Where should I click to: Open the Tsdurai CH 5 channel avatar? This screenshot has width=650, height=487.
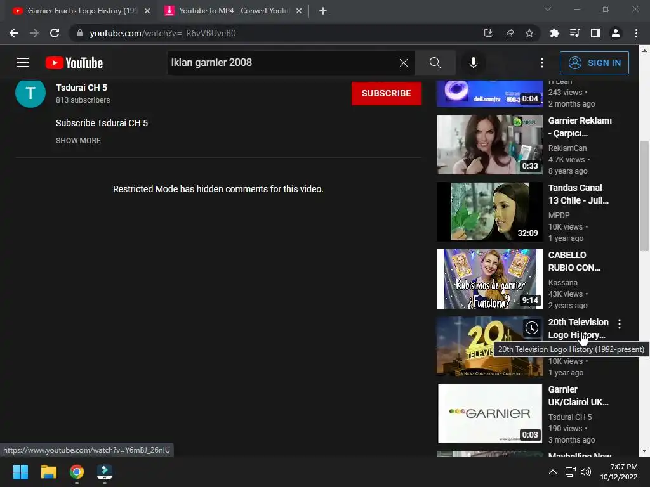[x=30, y=93]
